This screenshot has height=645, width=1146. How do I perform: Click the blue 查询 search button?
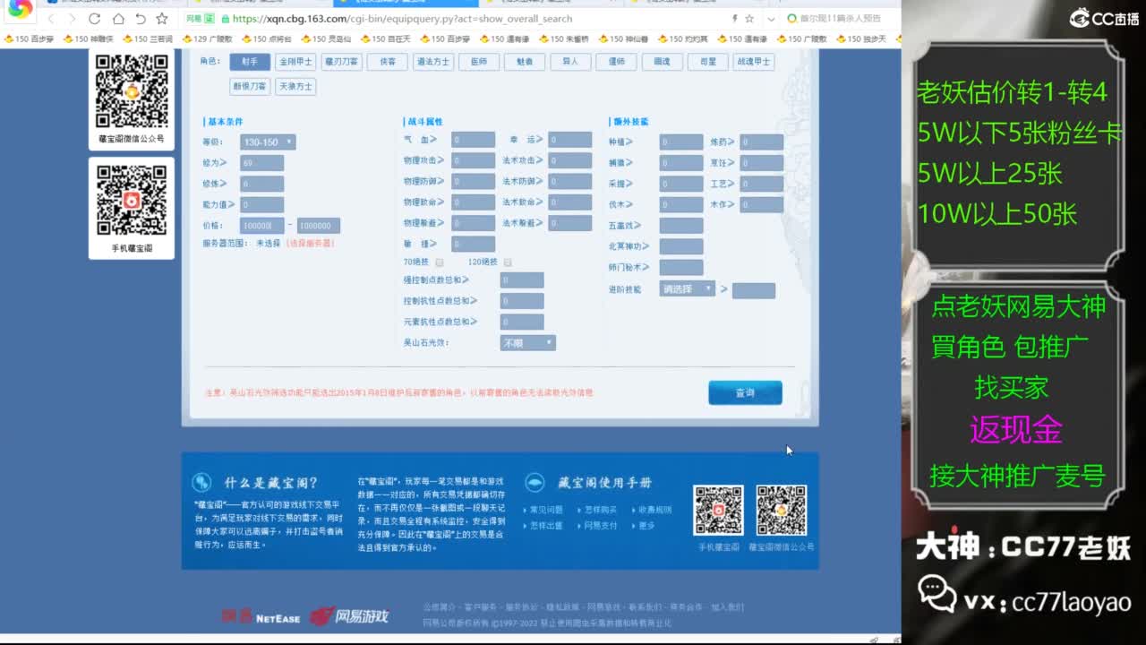(745, 392)
